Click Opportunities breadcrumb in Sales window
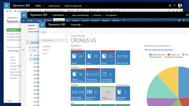The image size is (189, 106). pyautogui.click(x=54, y=6)
